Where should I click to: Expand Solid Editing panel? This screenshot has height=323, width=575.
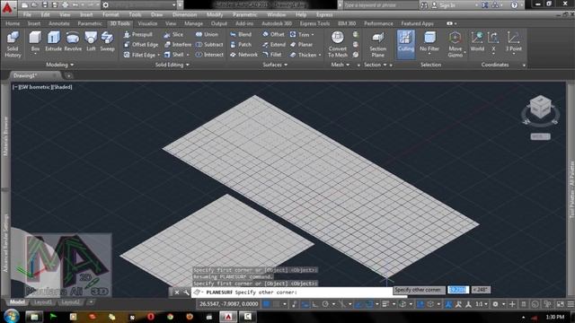click(x=172, y=65)
